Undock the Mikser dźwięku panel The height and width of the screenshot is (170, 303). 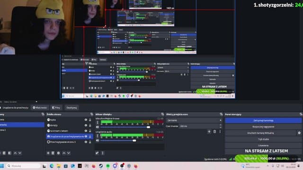tap(162, 114)
